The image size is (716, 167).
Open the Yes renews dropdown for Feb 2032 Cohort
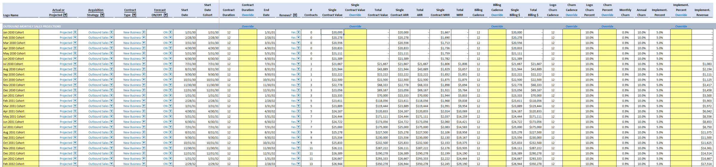[x=298, y=164]
